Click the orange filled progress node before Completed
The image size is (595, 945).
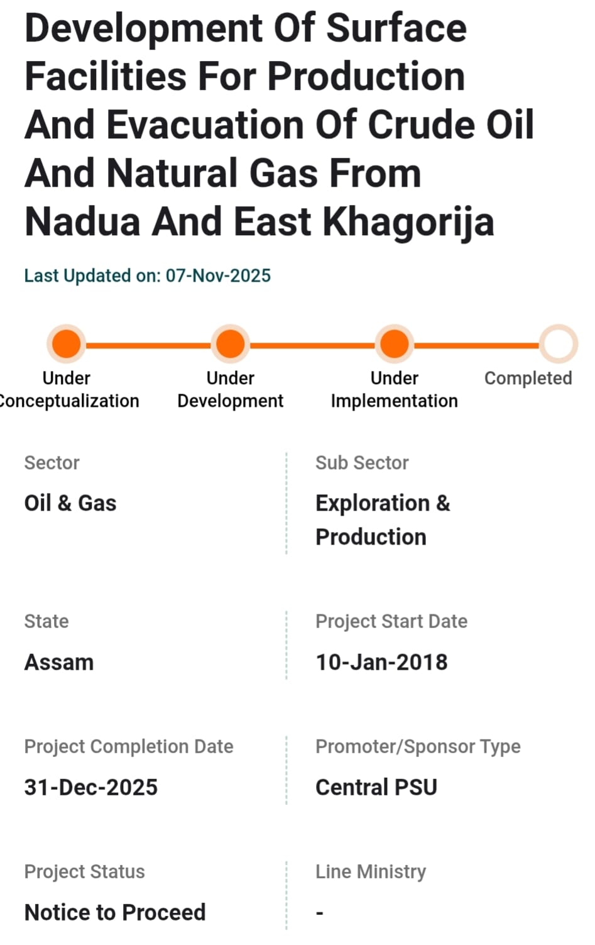(394, 343)
